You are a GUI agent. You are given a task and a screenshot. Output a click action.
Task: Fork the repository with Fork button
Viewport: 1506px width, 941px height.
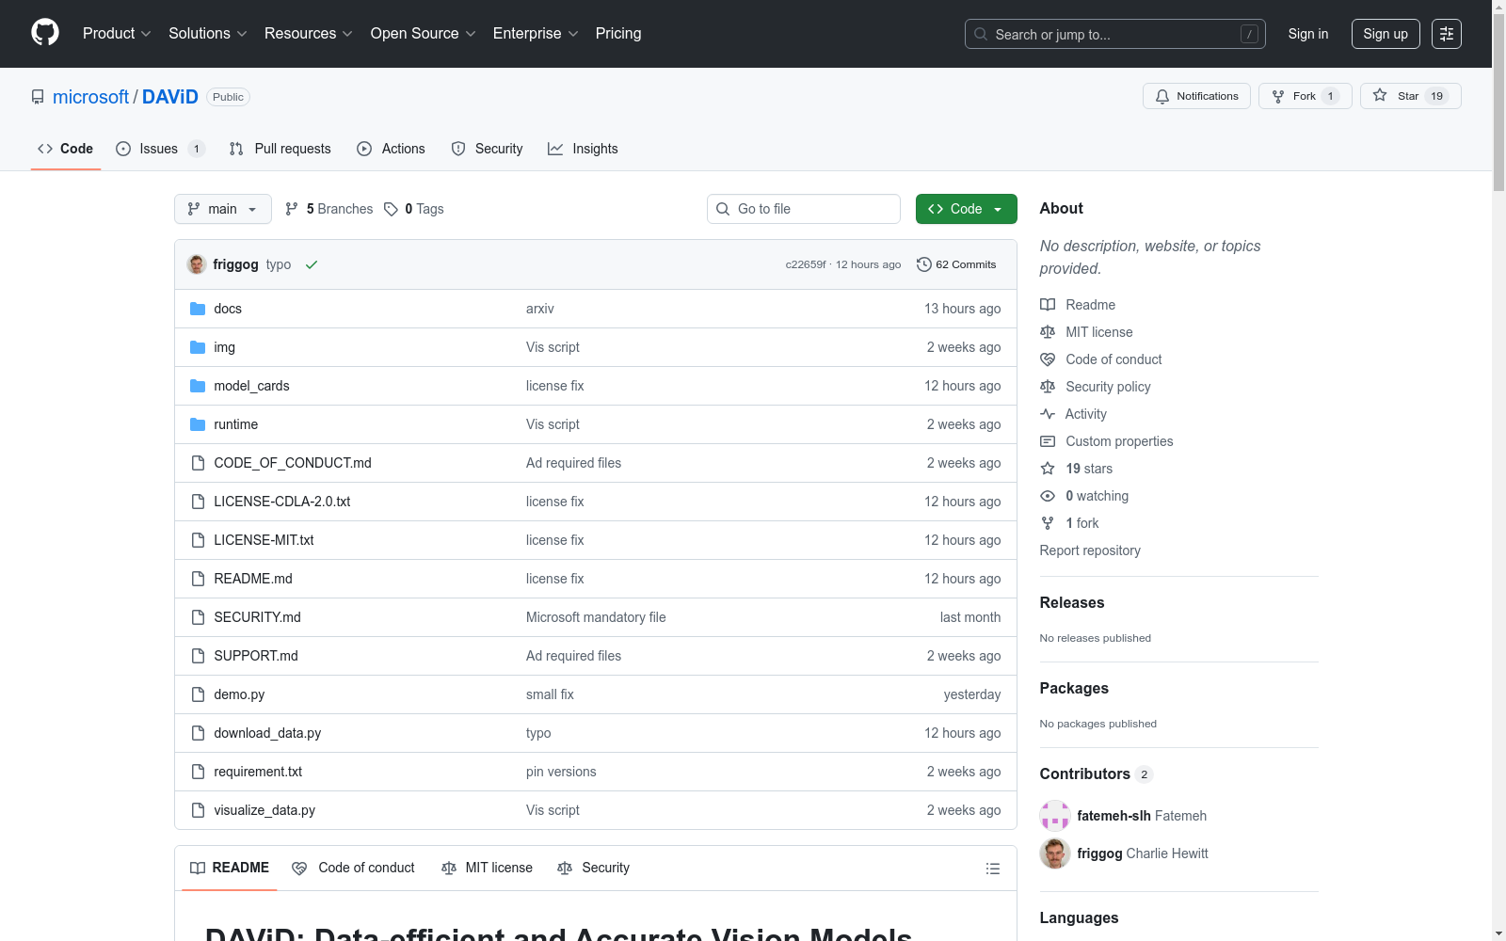[x=1306, y=96]
